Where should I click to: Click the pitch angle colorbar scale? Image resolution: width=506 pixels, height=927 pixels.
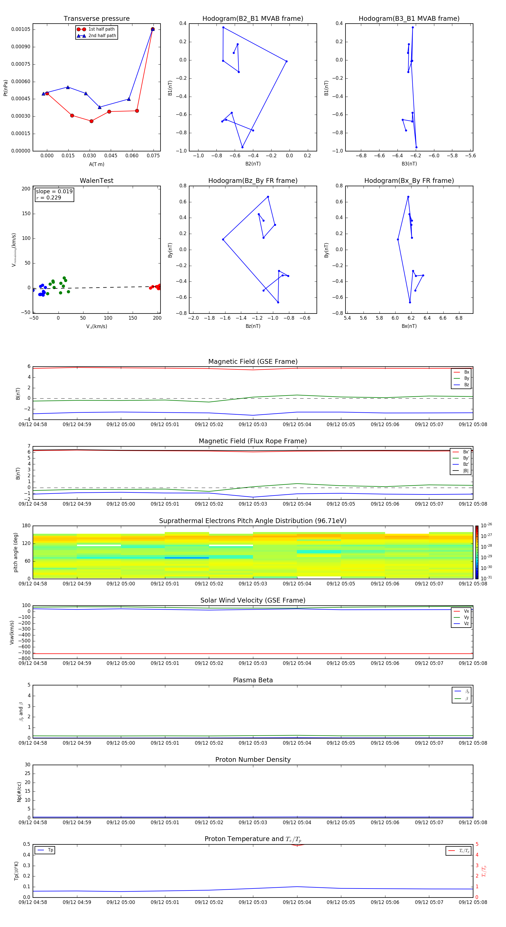point(477,552)
